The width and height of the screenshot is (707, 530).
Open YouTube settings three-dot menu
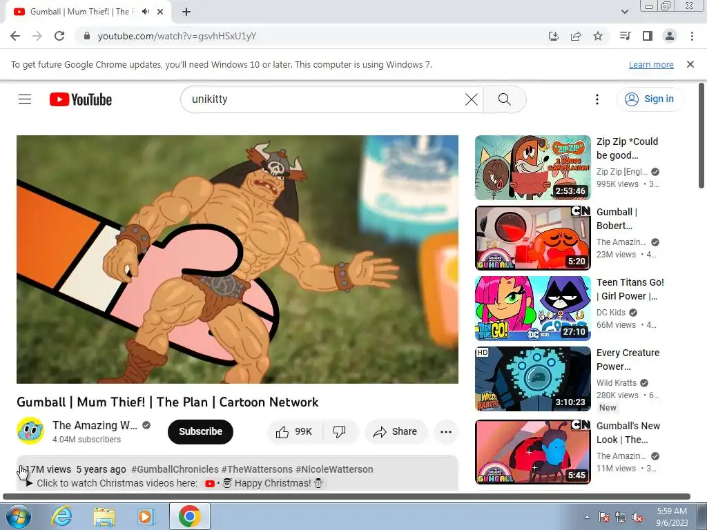[x=597, y=99]
